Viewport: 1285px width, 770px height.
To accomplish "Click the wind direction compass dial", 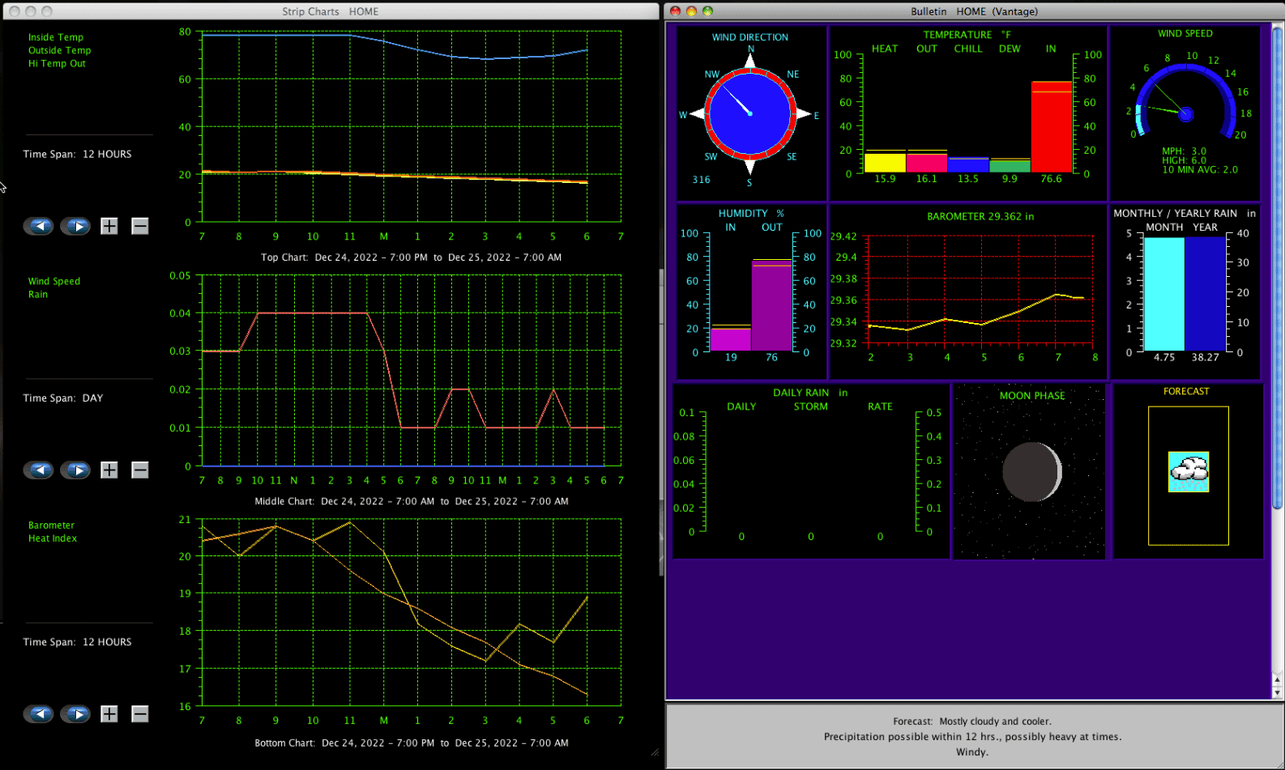I will 750,113.
